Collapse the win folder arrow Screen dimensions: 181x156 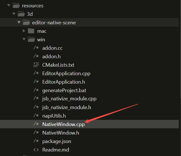(24, 40)
